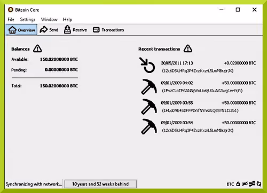Select the 09/01/2009 04:02 transaction date

coord(177,83)
